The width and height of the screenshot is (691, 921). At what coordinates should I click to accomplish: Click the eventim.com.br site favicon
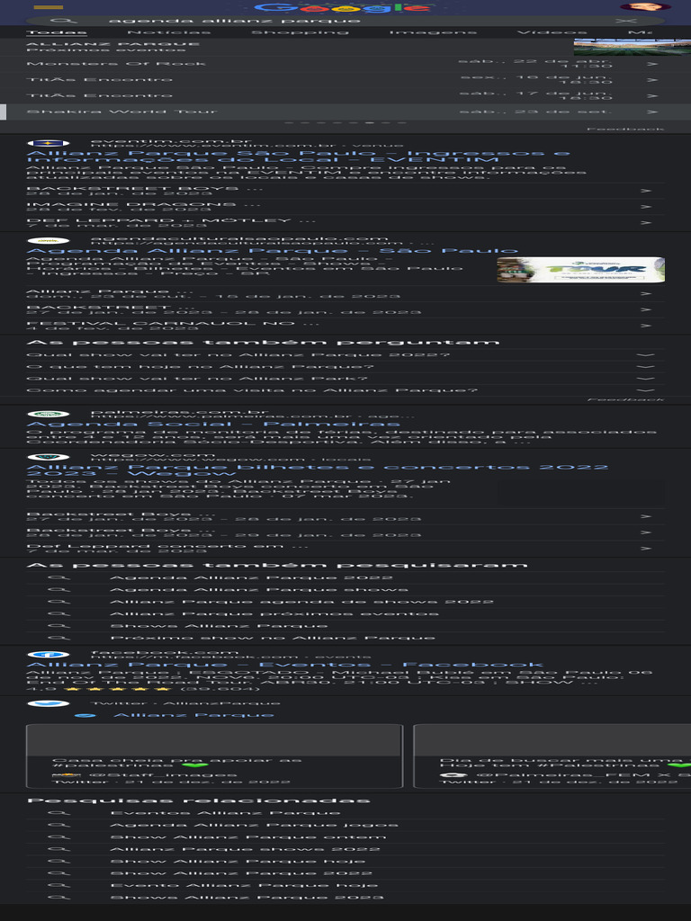tap(49, 143)
